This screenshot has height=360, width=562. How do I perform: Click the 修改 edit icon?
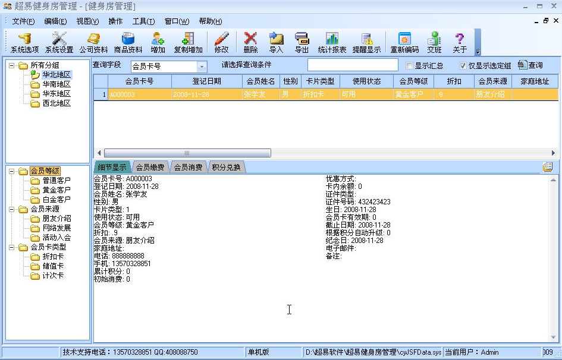click(x=221, y=42)
